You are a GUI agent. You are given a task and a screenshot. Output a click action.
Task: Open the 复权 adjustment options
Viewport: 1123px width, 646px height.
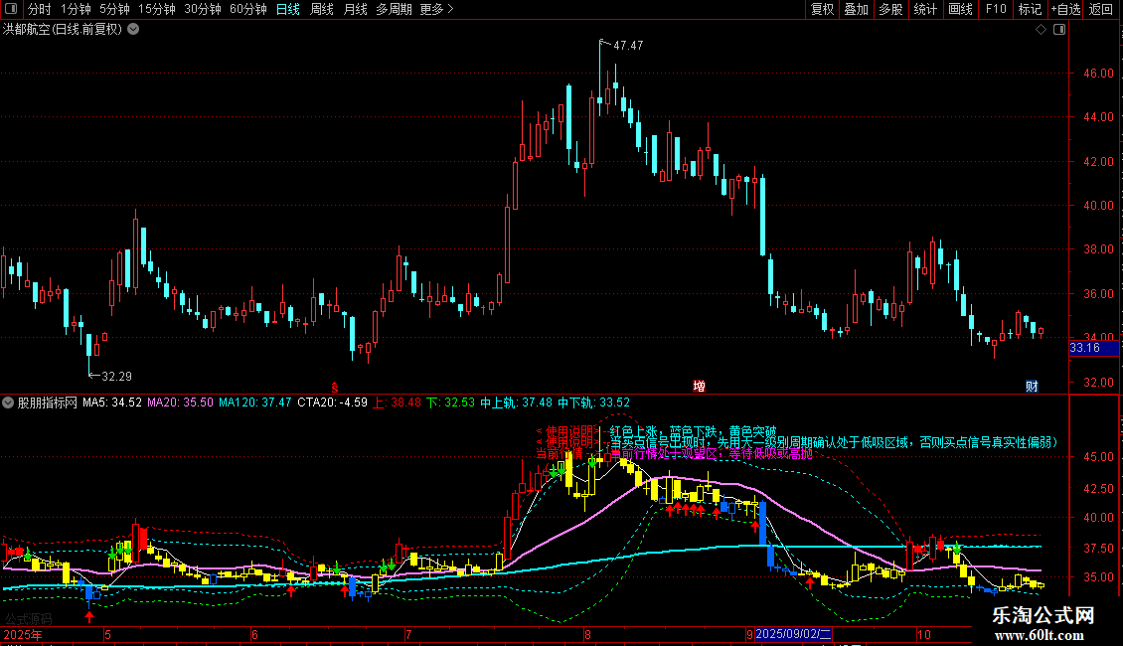(822, 9)
